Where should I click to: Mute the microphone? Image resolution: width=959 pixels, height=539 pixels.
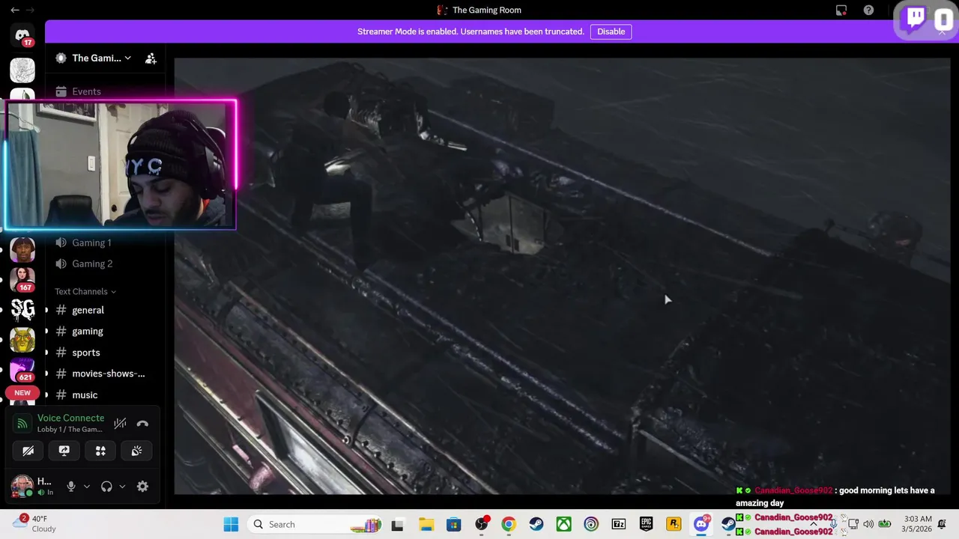71,487
